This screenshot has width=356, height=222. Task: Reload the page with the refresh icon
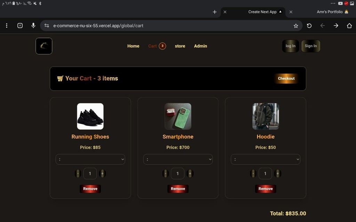[x=309, y=26]
